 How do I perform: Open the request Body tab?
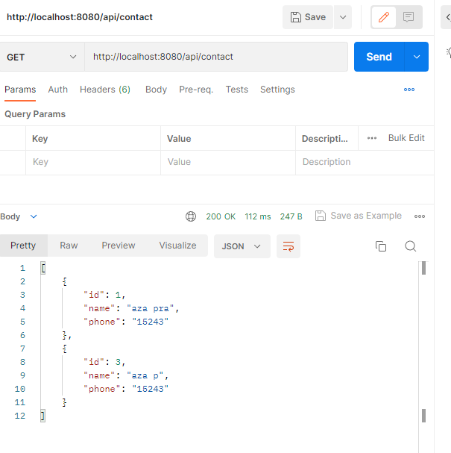pyautogui.click(x=156, y=90)
